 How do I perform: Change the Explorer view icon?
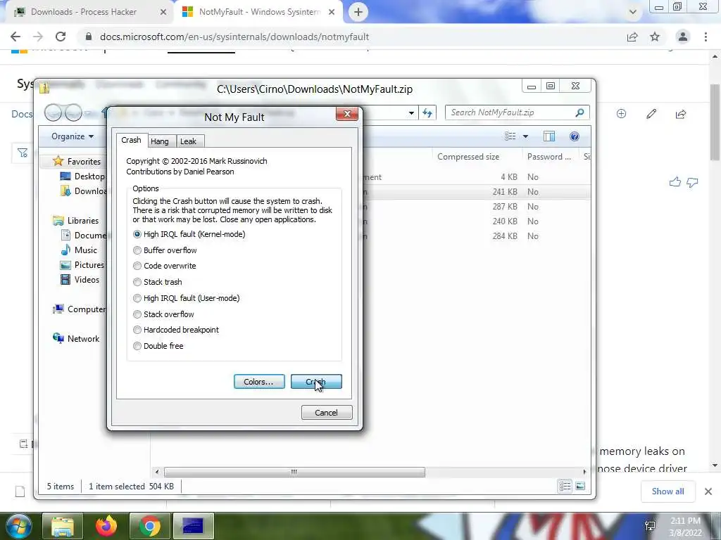click(510, 136)
